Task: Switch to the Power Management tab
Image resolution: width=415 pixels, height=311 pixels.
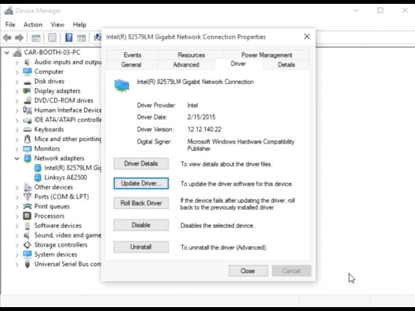Action: tap(267, 55)
